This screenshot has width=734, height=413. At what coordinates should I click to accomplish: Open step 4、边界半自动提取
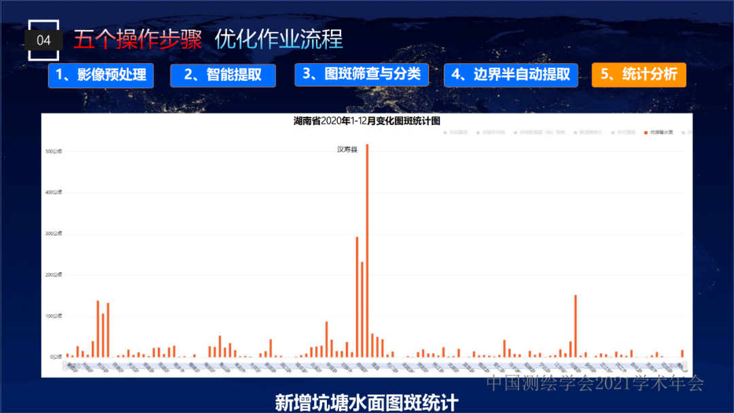510,75
